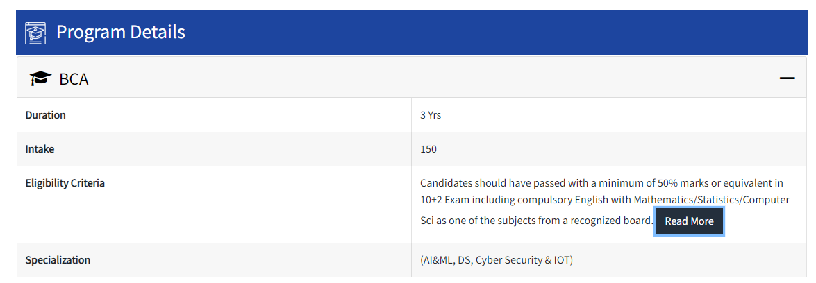The image size is (816, 283).
Task: Click the Program Details certificate icon
Action: (35, 33)
